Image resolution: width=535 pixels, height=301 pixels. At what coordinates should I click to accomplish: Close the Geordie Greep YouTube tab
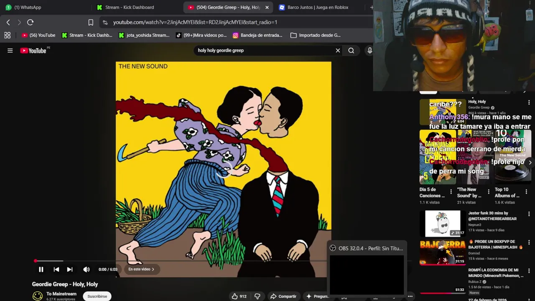coord(267,7)
